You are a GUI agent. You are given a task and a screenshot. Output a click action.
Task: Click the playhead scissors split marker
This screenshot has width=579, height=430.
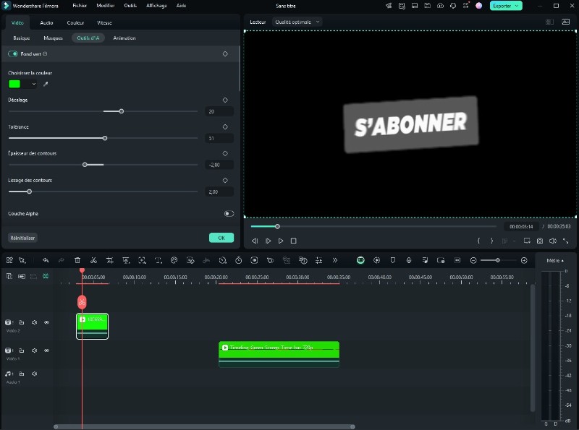tap(82, 302)
